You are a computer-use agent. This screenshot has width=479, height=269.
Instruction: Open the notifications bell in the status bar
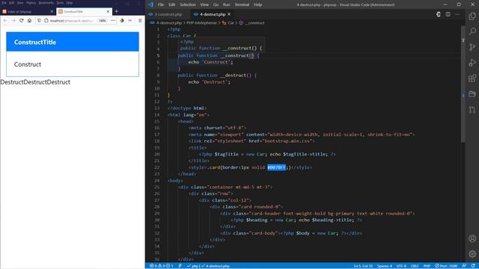(473, 266)
